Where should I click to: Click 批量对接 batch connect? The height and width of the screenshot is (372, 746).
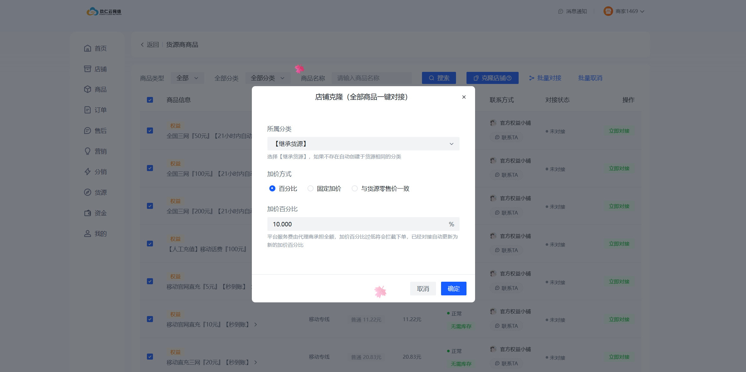tap(545, 78)
